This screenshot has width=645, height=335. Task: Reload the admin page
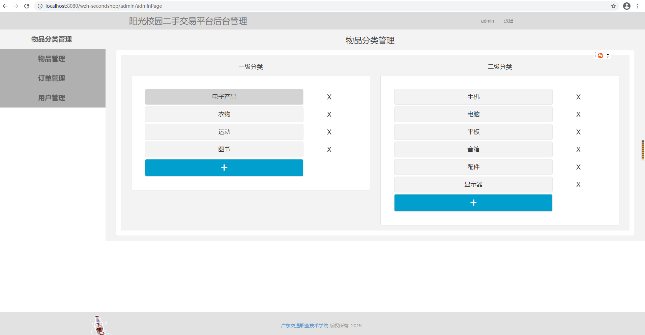[x=27, y=6]
